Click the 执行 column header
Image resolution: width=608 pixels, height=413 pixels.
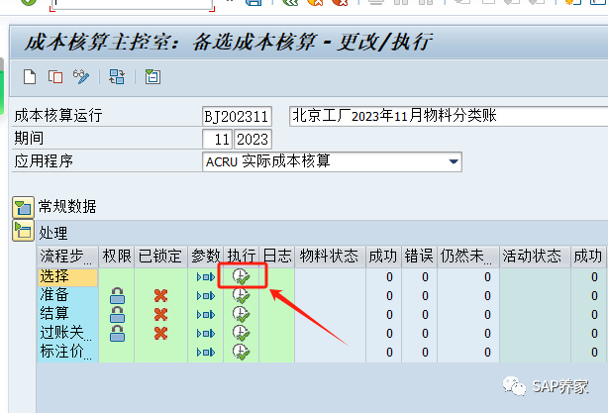242,257
